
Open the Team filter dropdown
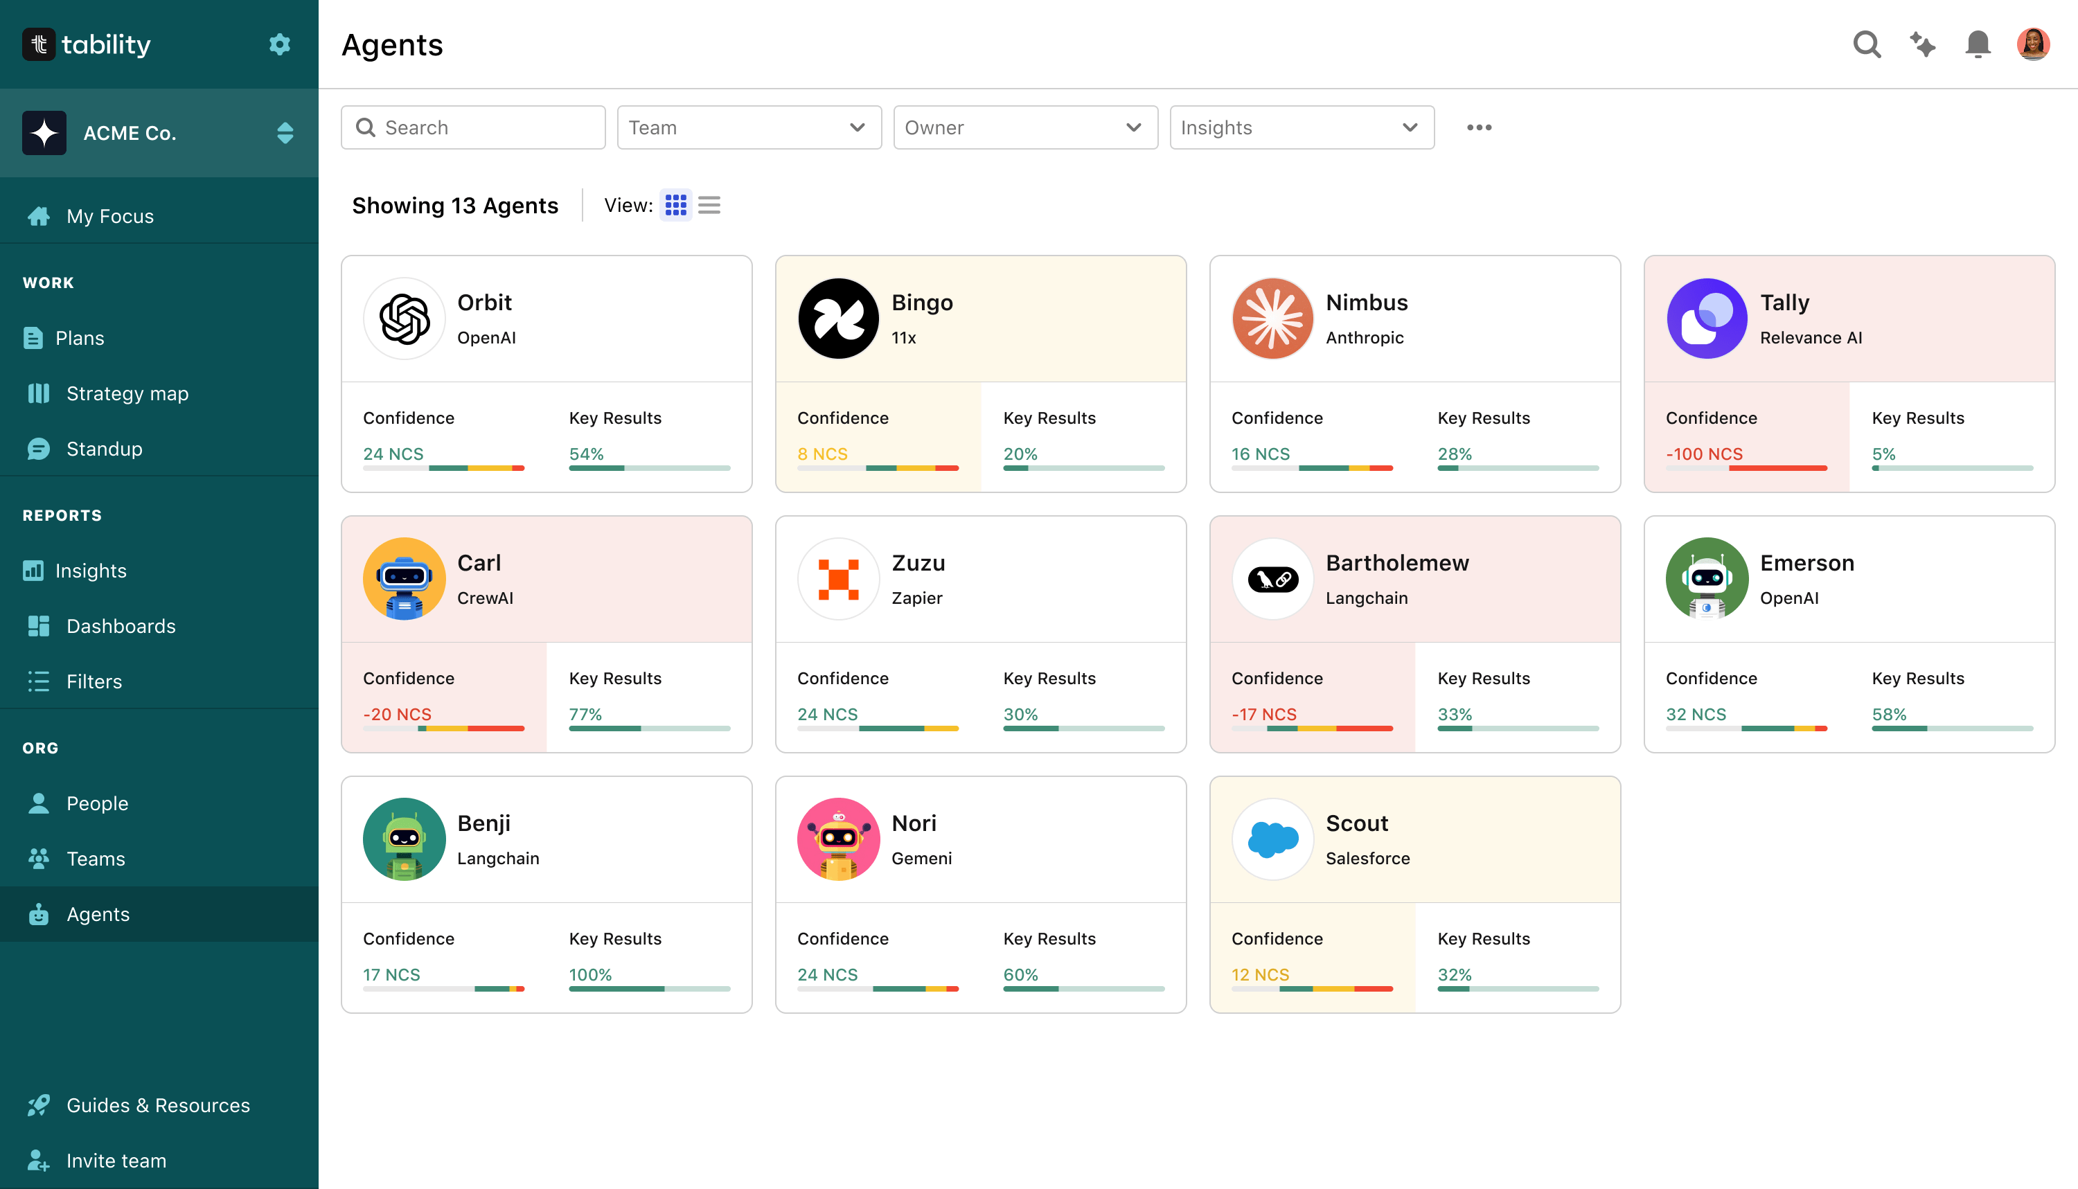coord(749,127)
